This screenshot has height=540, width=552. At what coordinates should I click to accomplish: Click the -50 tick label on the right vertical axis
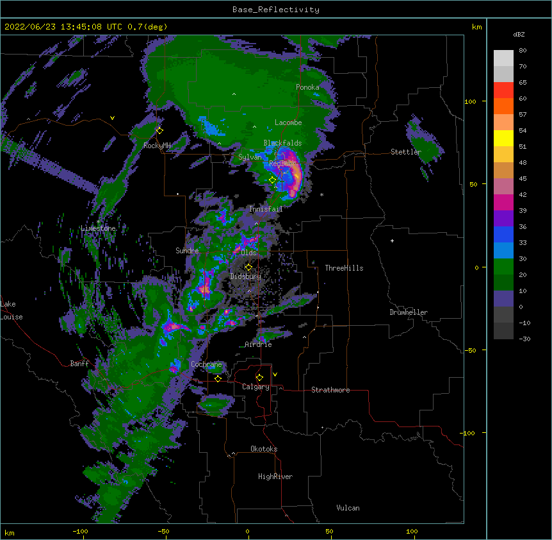click(x=470, y=350)
